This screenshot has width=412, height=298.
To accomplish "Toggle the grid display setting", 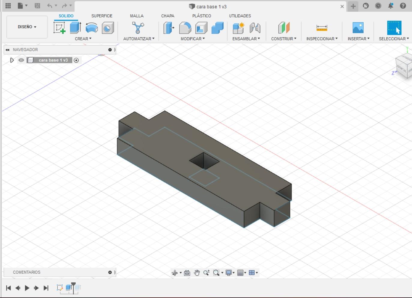I will coord(241,273).
